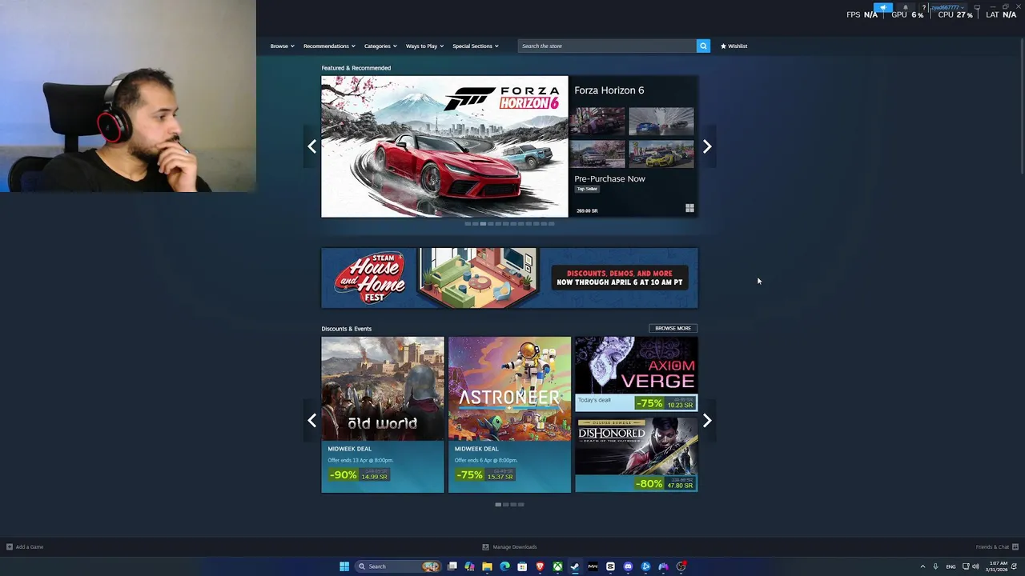This screenshot has width=1025, height=576.
Task: Click the -75% Astroneer discount badge
Action: pyautogui.click(x=469, y=475)
